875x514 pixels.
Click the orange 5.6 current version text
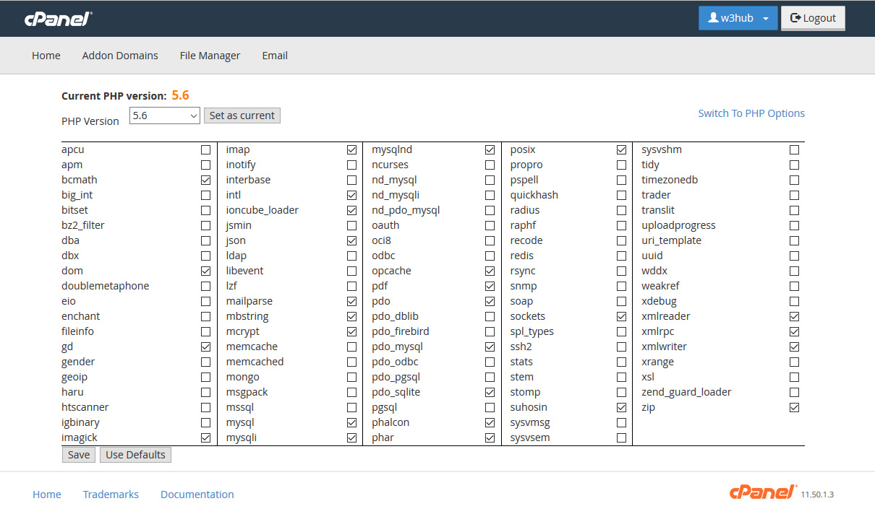point(181,95)
